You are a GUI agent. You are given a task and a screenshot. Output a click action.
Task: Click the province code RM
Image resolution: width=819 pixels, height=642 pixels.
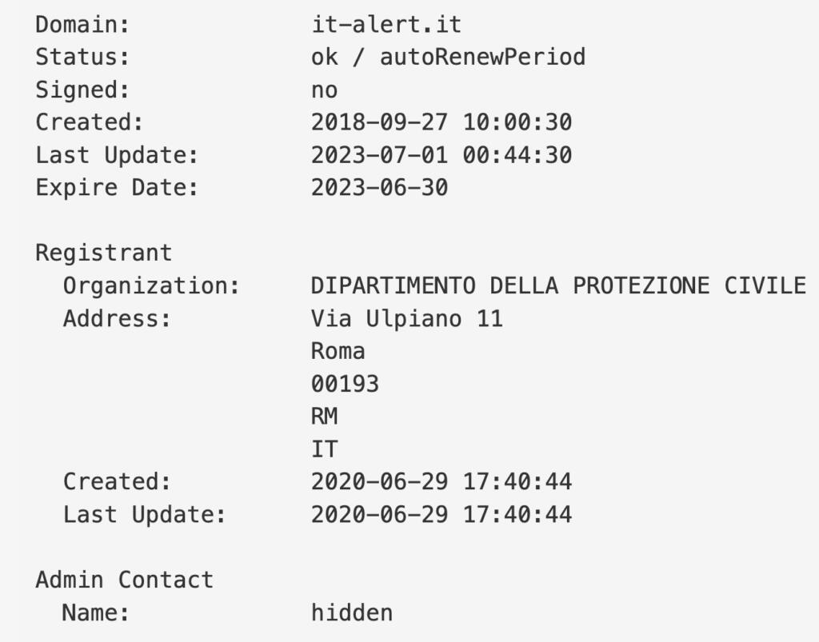(x=324, y=417)
